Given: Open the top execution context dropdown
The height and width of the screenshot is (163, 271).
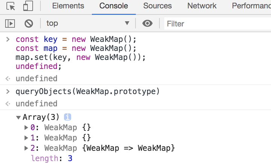Looking at the screenshot, I should coord(88,23).
